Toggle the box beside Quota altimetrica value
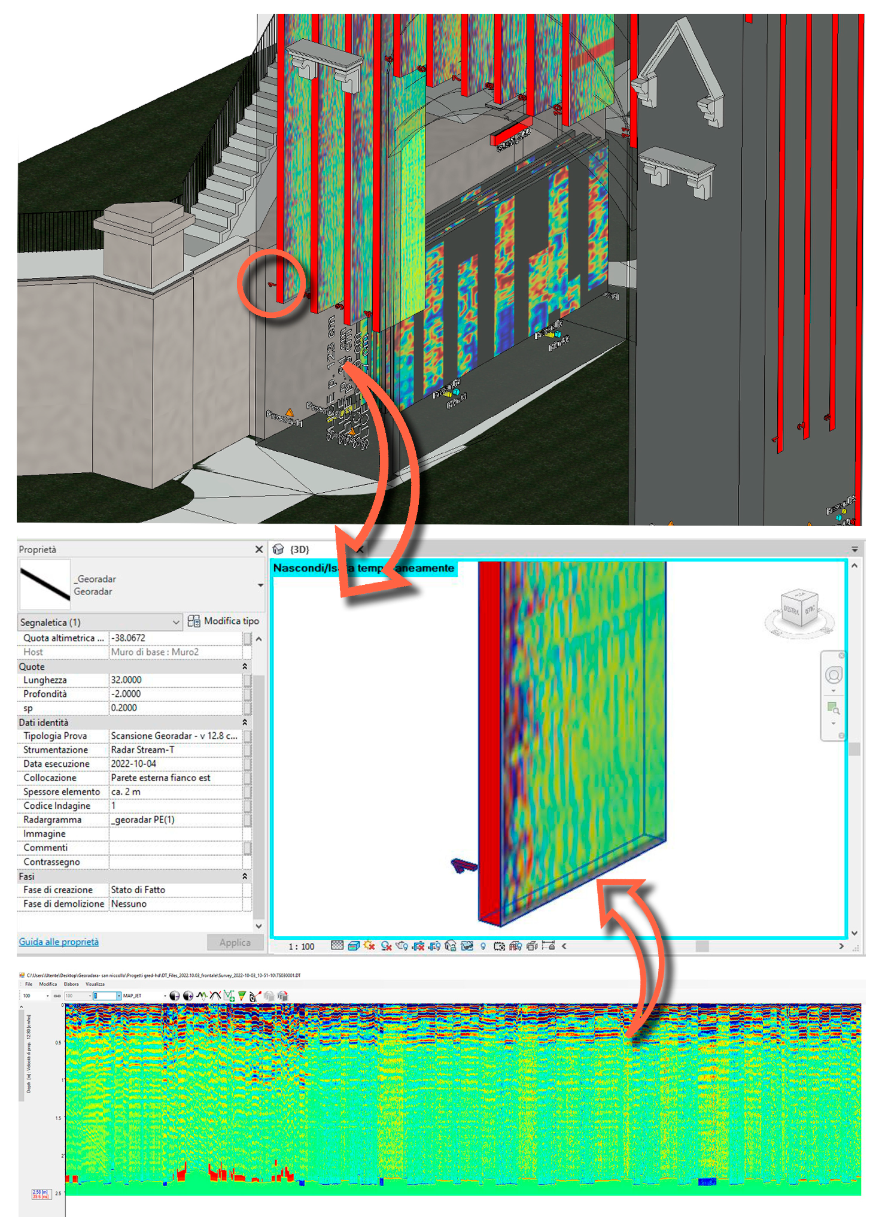The height and width of the screenshot is (1229, 879). (247, 638)
